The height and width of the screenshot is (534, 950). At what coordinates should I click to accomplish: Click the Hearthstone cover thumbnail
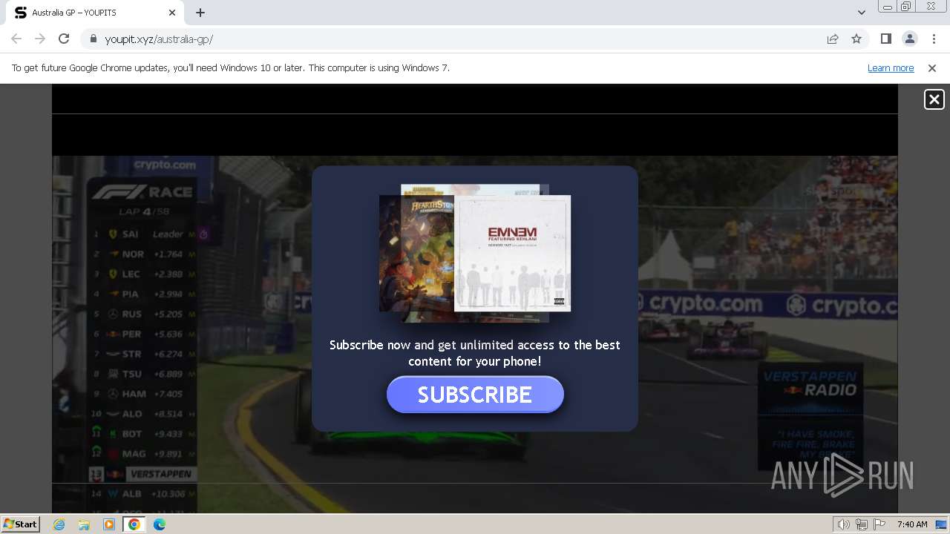tap(416, 253)
